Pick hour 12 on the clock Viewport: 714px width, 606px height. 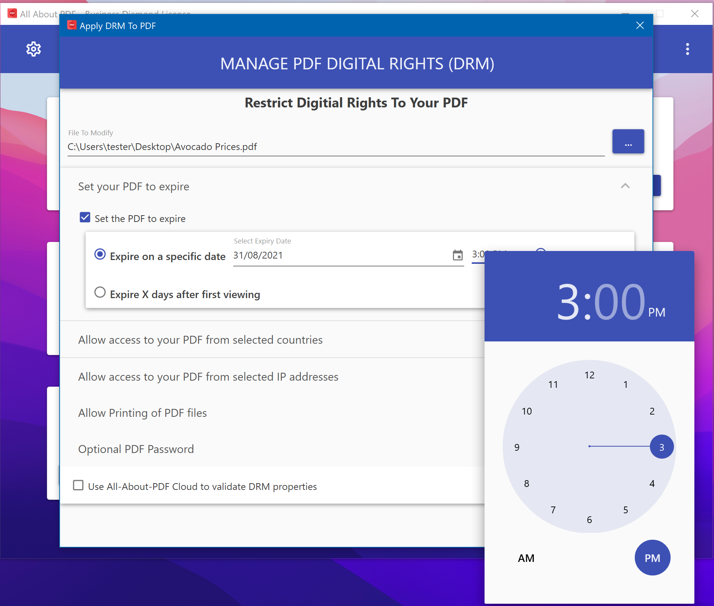pos(589,375)
